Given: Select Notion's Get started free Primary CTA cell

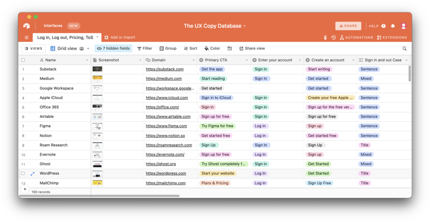Looking at the screenshot, I should [x=224, y=135].
